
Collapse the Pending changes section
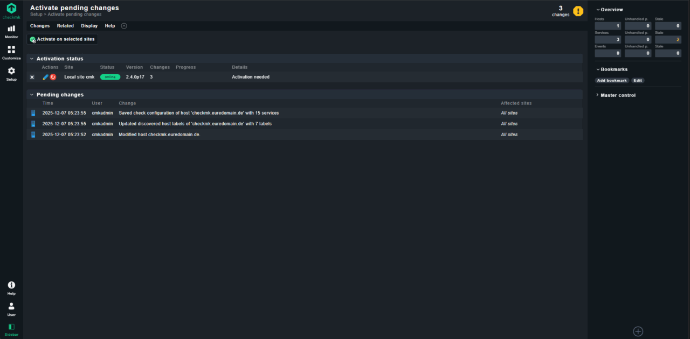pos(32,95)
